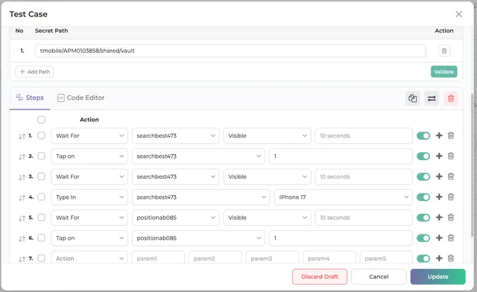477x292 pixels.
Task: Disable step 7 toggle switch
Action: pyautogui.click(x=423, y=258)
